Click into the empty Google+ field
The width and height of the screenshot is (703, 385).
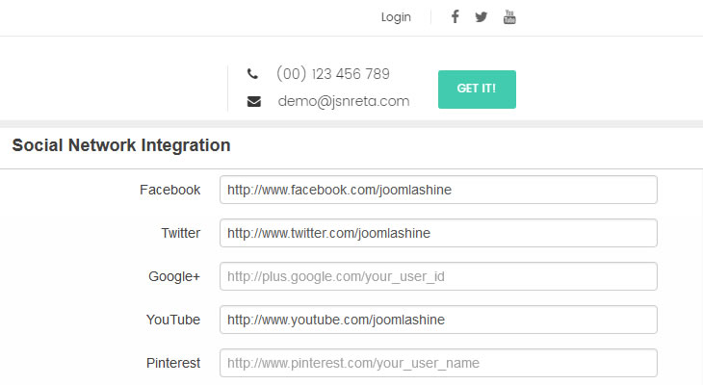pyautogui.click(x=438, y=276)
